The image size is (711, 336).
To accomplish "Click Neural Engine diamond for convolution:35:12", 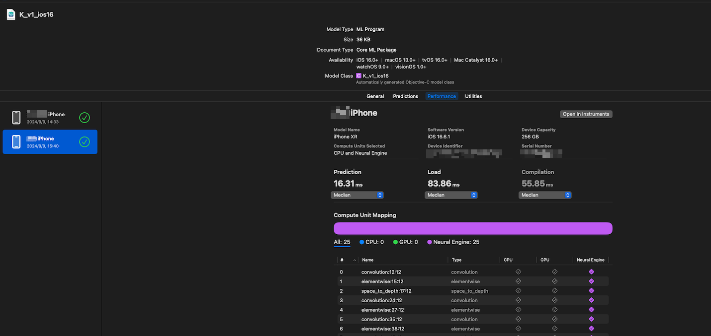I will [x=591, y=319].
